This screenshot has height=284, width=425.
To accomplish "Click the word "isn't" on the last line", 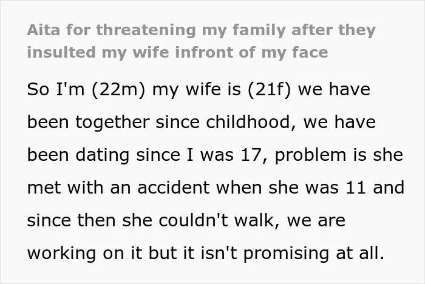I will tap(219, 253).
